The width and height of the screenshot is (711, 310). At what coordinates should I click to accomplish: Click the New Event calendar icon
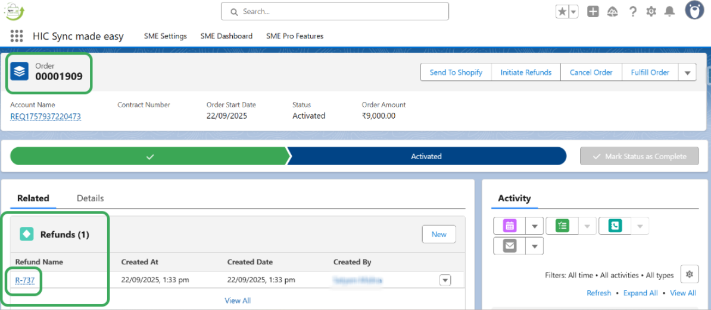pos(510,226)
